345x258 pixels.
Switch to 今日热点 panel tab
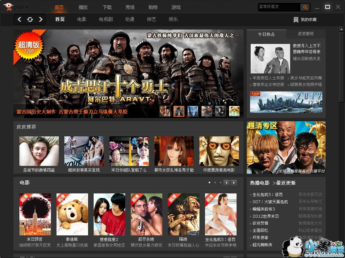(266, 34)
